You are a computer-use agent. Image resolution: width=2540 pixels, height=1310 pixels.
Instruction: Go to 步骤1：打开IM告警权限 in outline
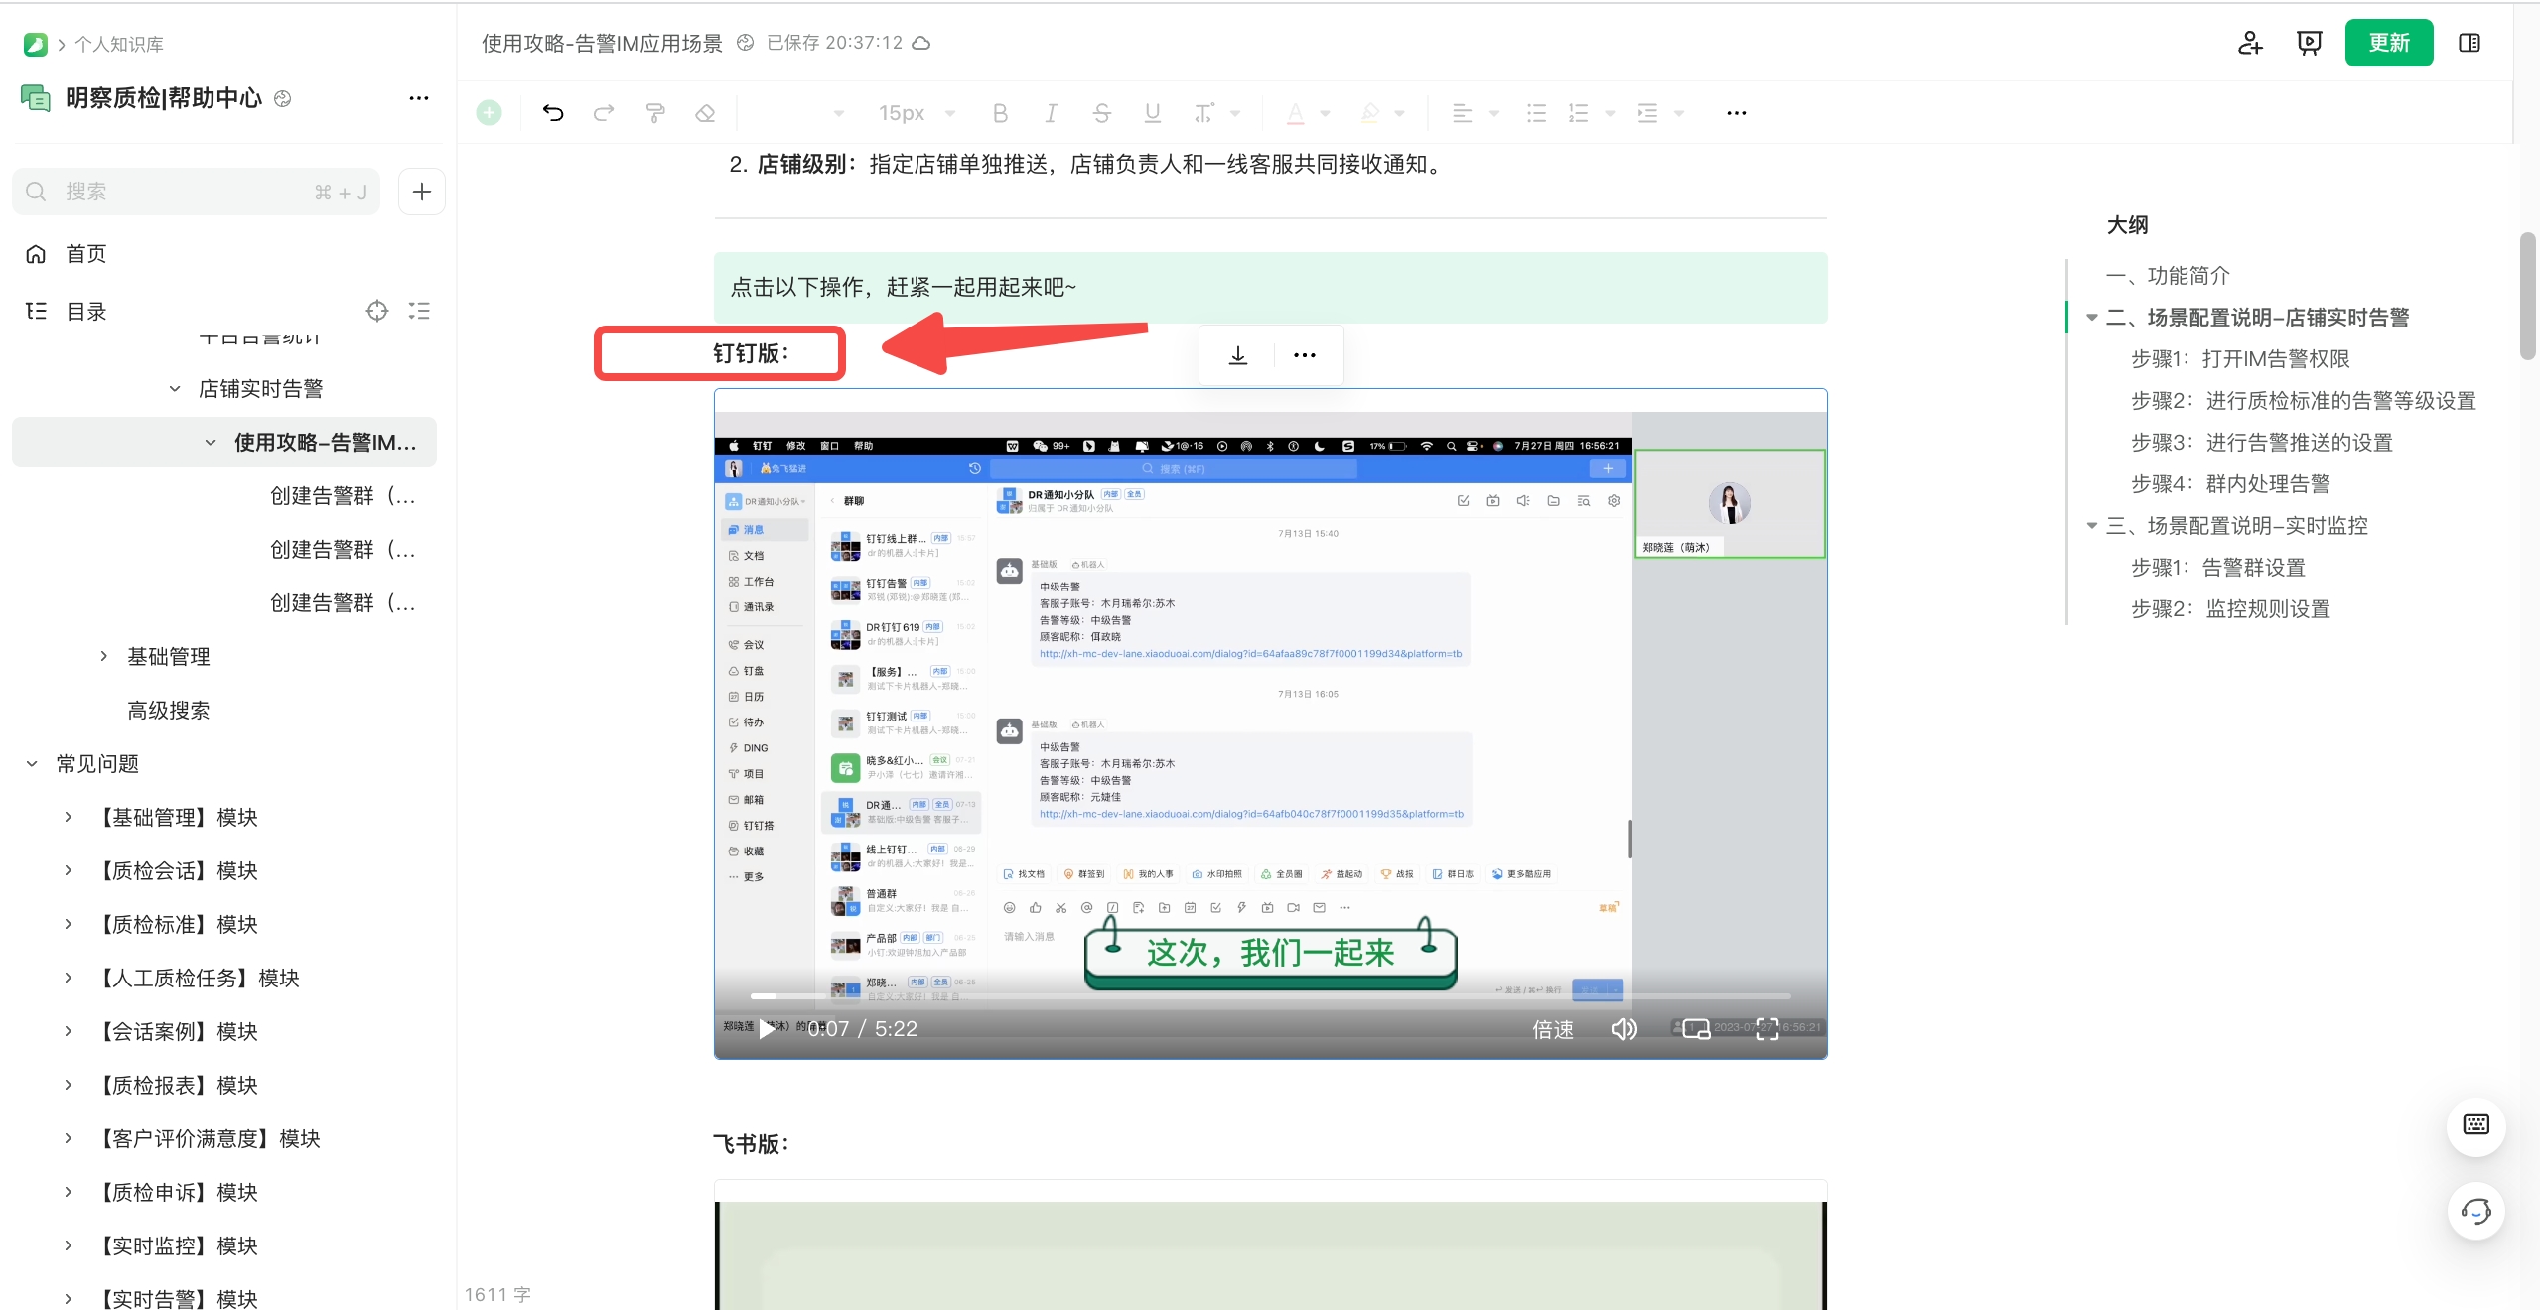[2240, 359]
